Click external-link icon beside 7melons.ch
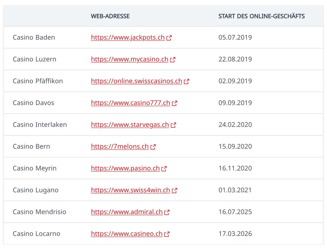The width and height of the screenshot is (327, 249). tap(153, 147)
